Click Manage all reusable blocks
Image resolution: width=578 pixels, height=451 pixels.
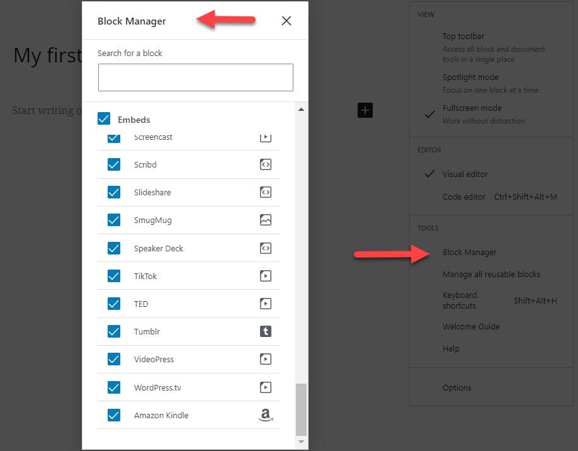tap(492, 274)
